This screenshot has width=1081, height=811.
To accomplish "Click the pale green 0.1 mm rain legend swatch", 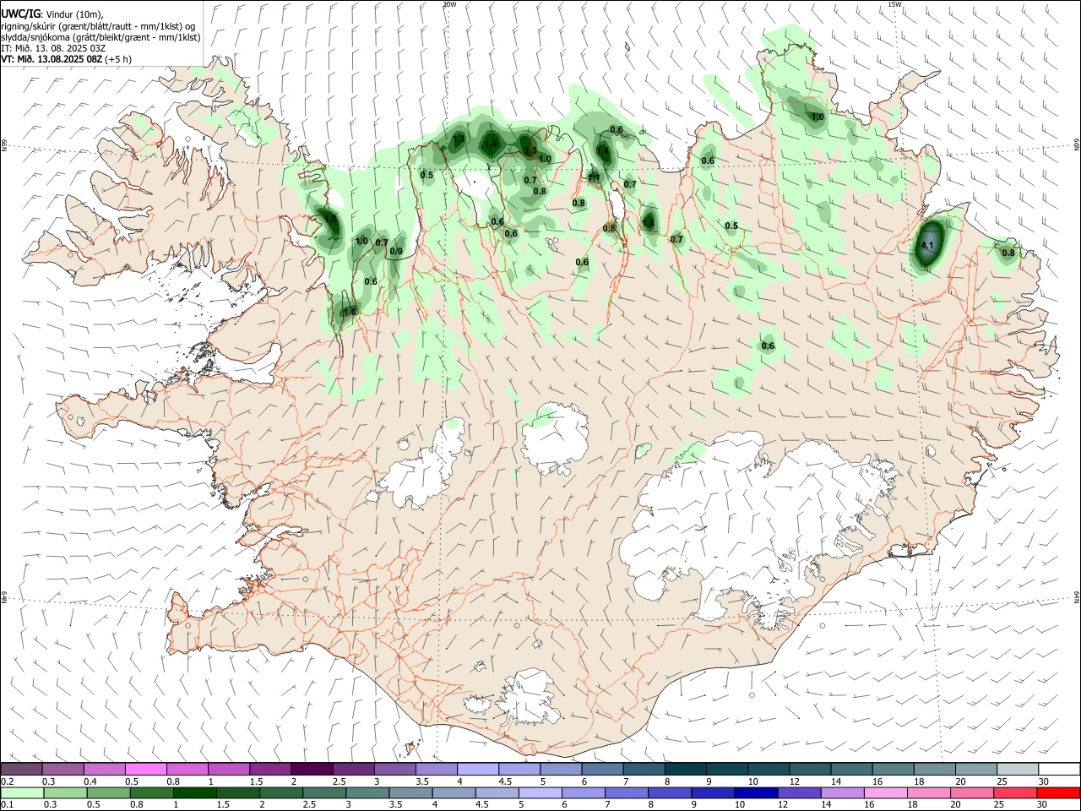I will coord(21,792).
